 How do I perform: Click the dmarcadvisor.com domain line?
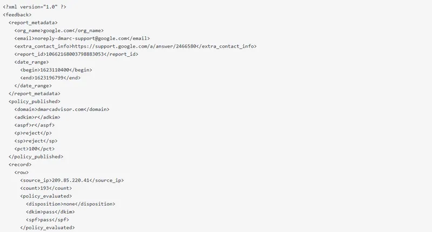tap(62, 109)
